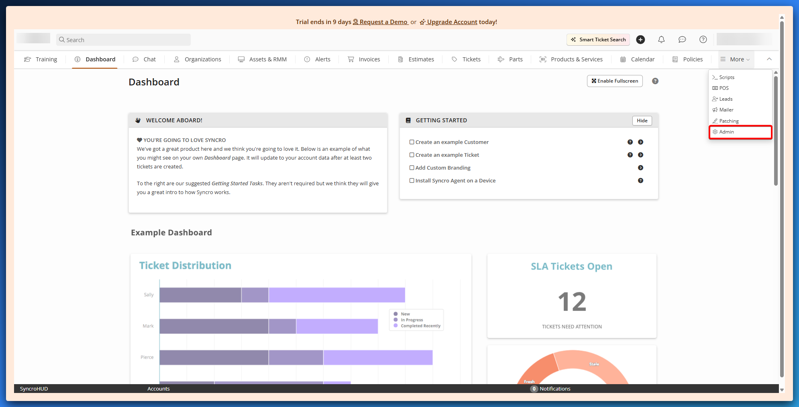The image size is (799, 407).
Task: Select Leads from the More menu
Action: point(740,99)
